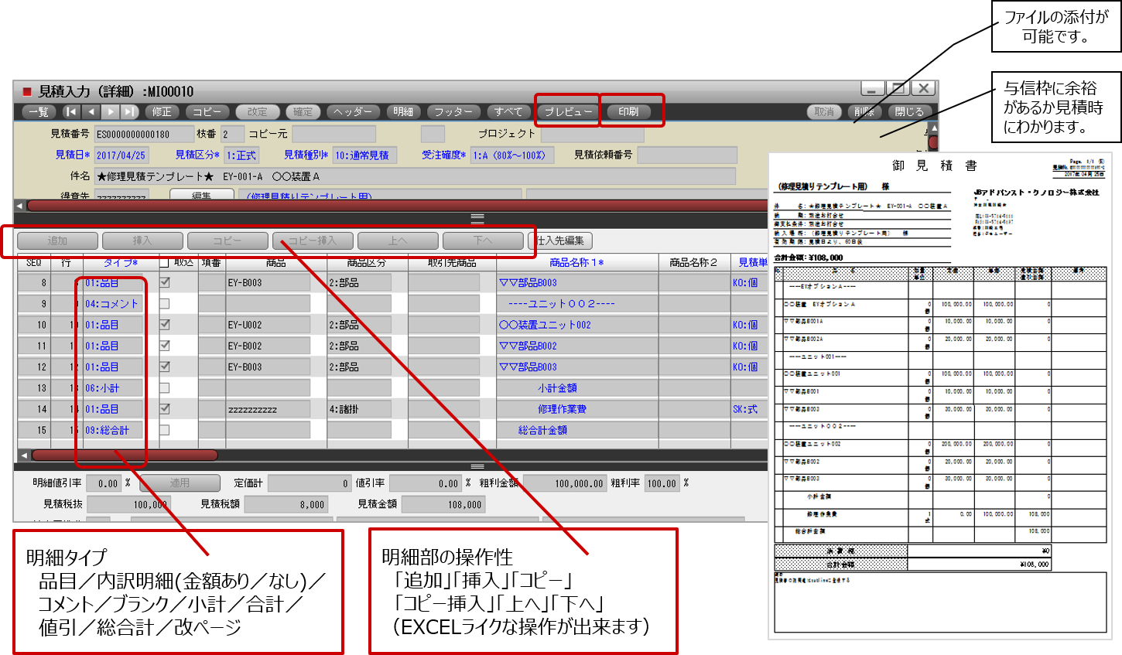Click the 枝番 field showing 2
Image resolution: width=1122 pixels, height=655 pixels.
(x=232, y=135)
